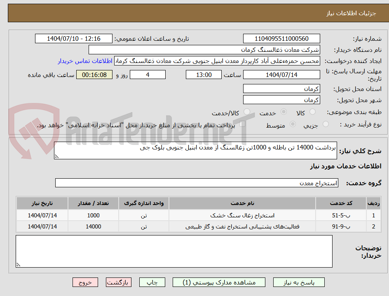The image size is (389, 296).
Task: Select the جزیی purchase type option
Action: click(x=326, y=125)
